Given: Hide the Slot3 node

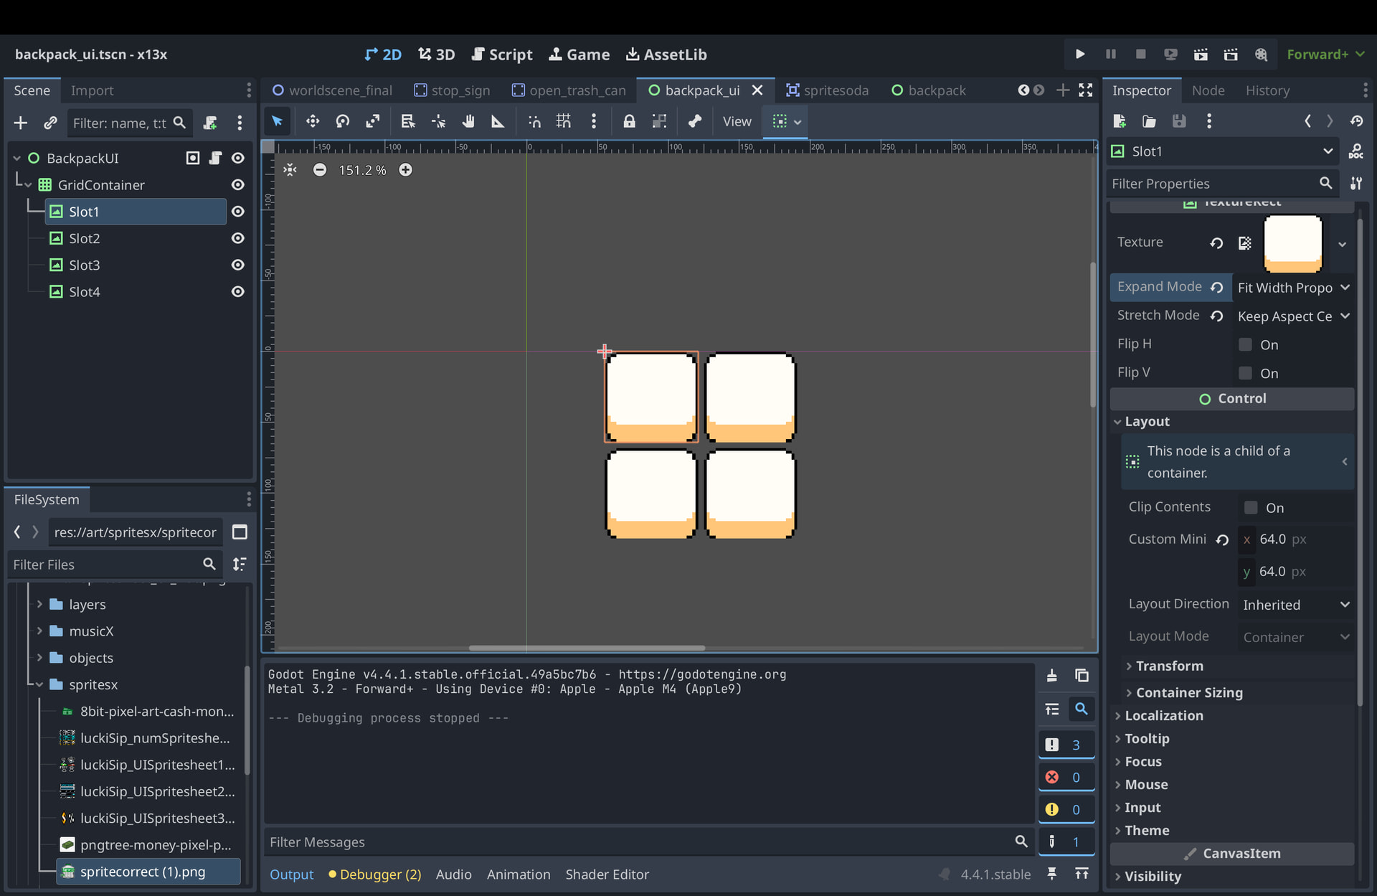Looking at the screenshot, I should tap(238, 265).
